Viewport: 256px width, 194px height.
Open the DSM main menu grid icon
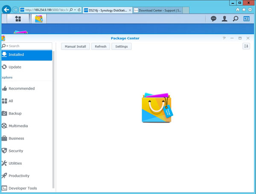point(18,19)
